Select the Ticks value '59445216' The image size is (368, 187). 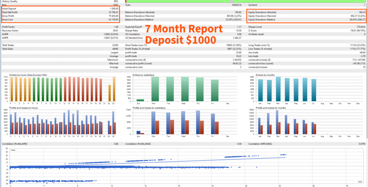[236, 5]
